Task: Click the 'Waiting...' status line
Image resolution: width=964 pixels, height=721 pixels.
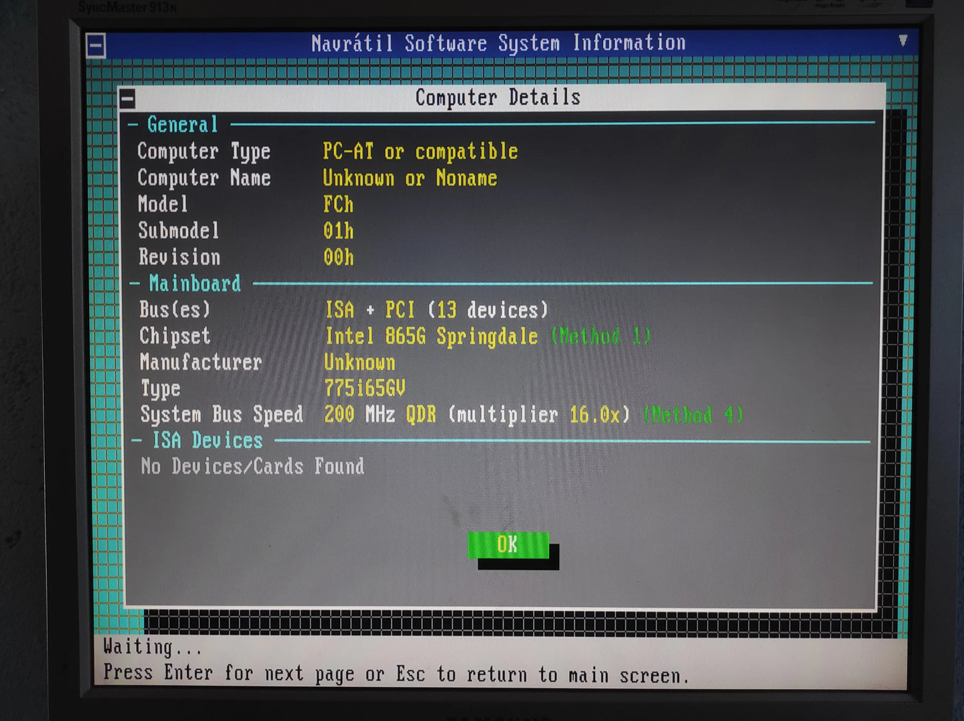Action: tap(152, 648)
